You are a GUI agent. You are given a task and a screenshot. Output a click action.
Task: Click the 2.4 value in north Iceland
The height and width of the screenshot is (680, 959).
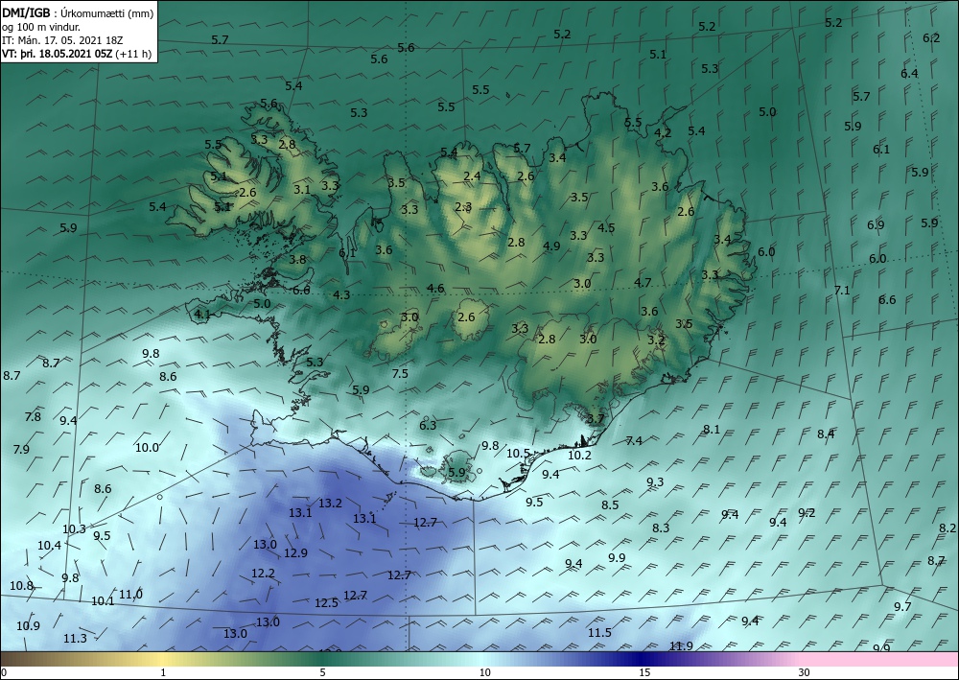coord(472,176)
